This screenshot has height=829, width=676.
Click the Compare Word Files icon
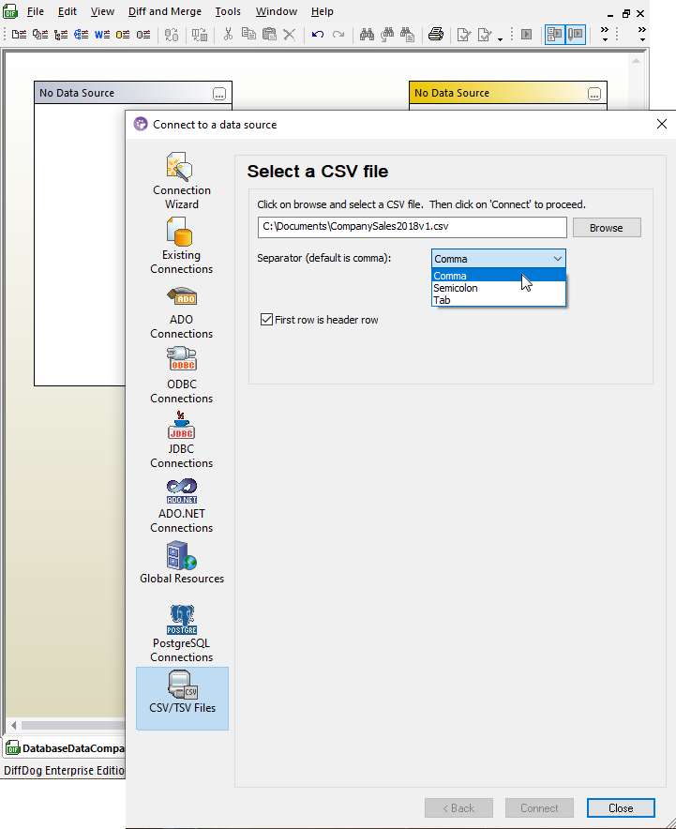click(102, 35)
